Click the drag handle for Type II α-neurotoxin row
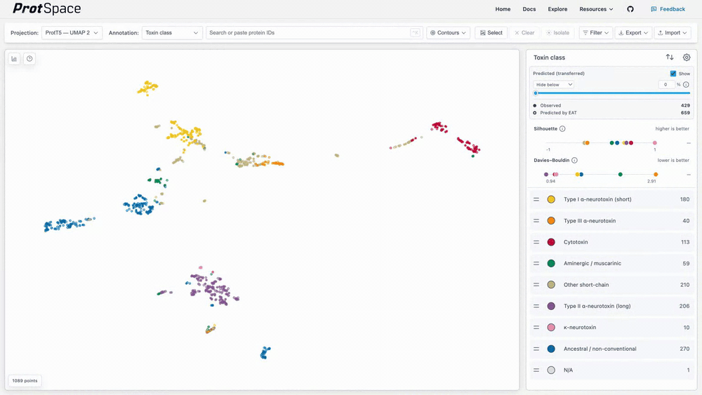 tap(536, 306)
